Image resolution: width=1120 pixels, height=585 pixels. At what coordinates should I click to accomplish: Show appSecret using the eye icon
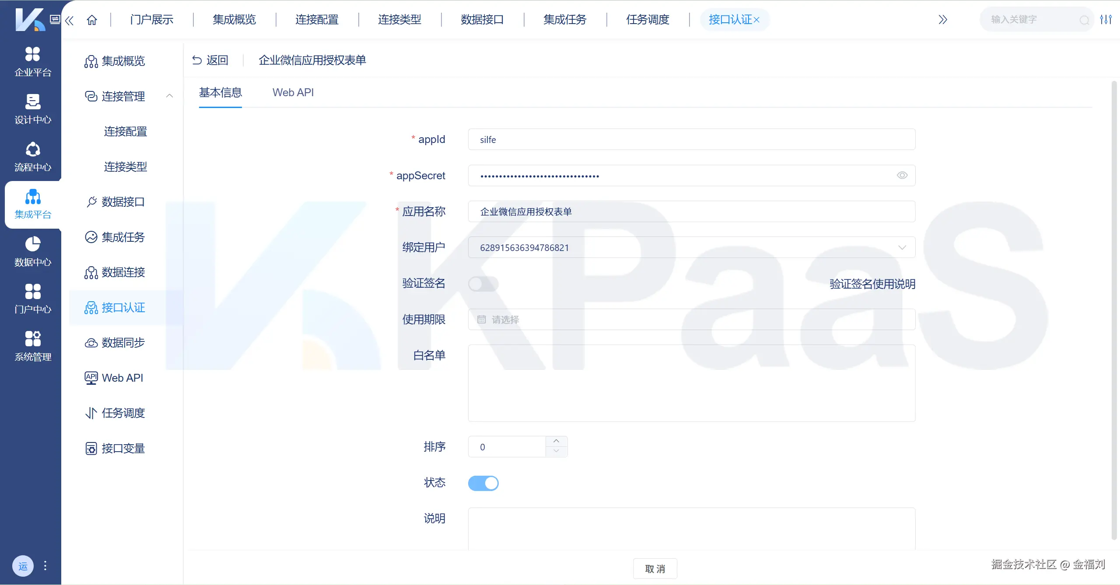[902, 175]
